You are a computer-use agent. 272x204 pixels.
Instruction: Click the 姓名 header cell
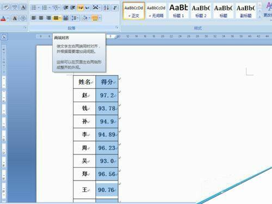click(84, 82)
